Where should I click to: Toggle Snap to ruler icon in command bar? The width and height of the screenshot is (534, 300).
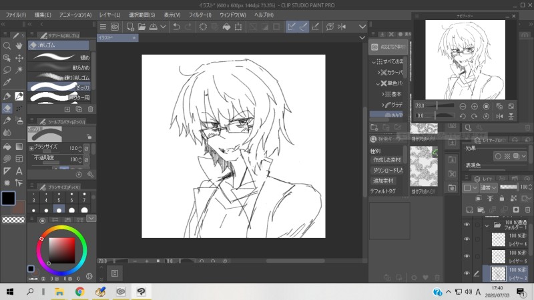click(291, 27)
